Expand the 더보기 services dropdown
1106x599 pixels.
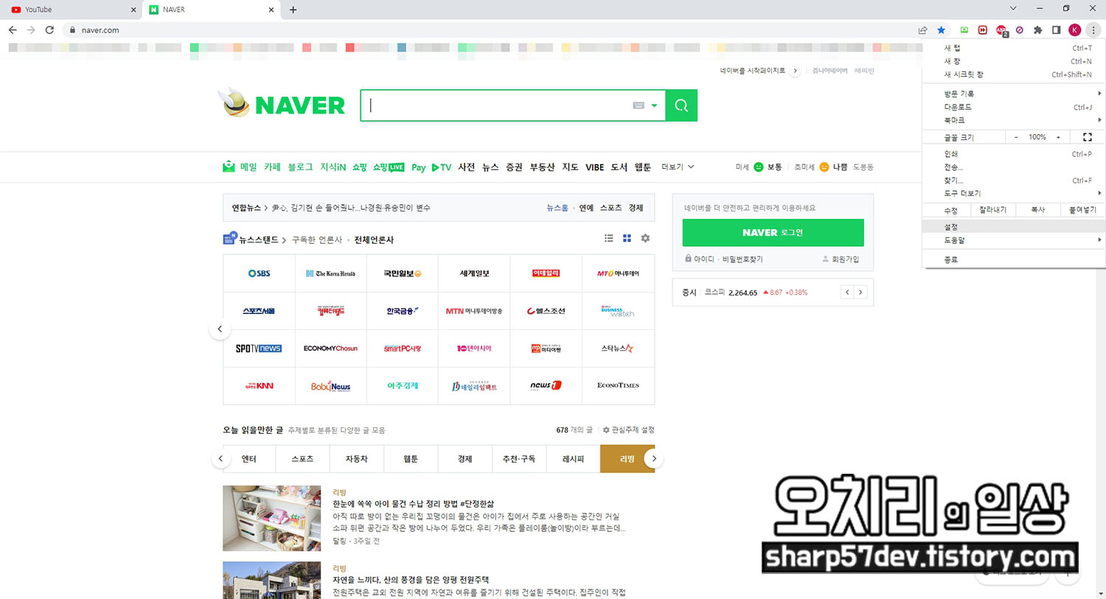(x=678, y=167)
